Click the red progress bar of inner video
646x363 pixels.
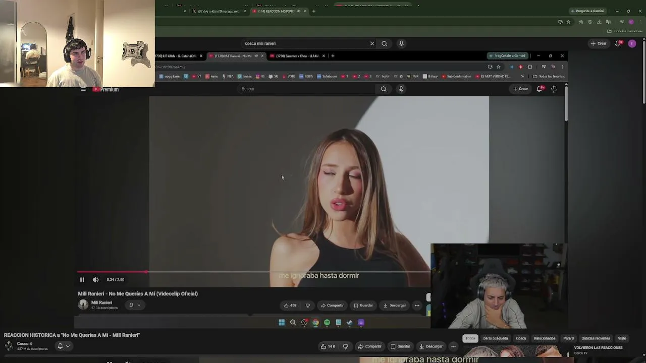[112, 272]
